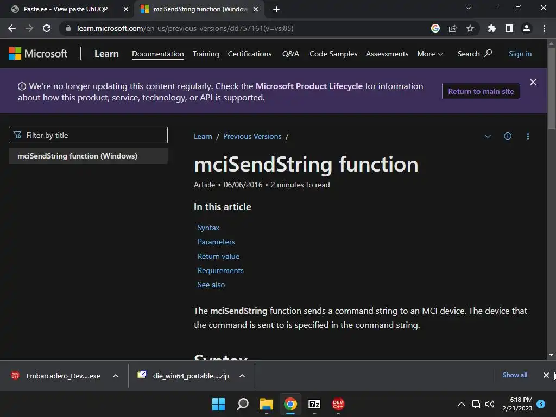This screenshot has height=417, width=556.
Task: Open File Explorer from taskbar
Action: tap(266, 404)
